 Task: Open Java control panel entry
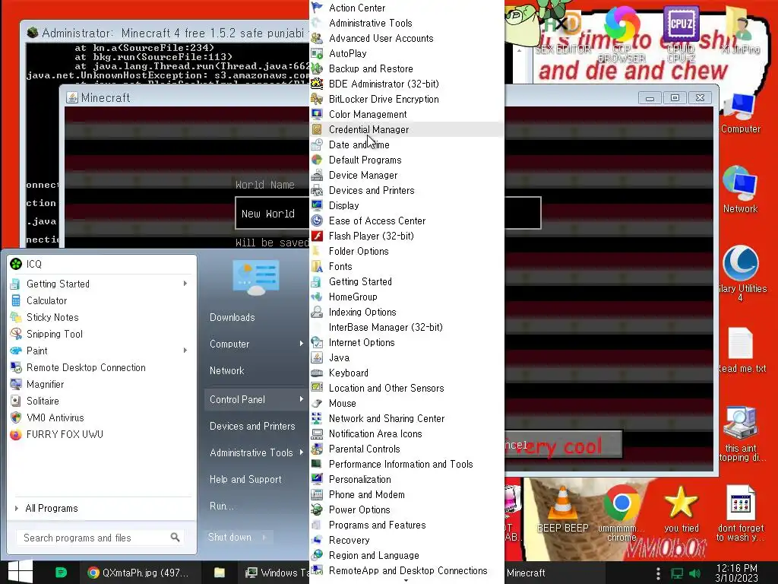pos(407,357)
